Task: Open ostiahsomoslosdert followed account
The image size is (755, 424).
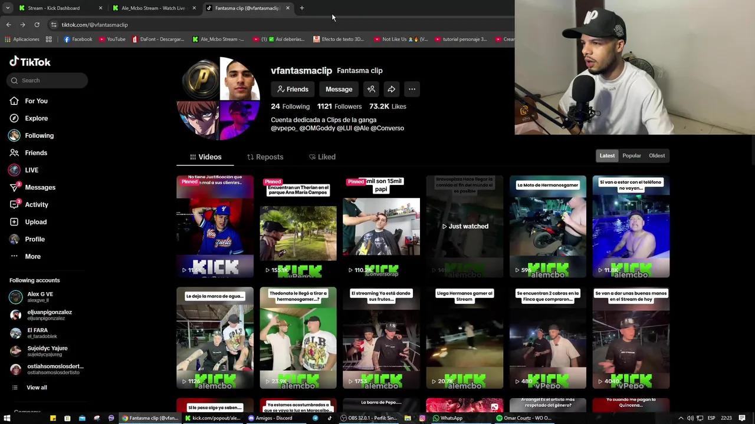Action: (x=47, y=369)
